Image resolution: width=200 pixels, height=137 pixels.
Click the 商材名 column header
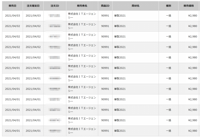pos(136,6)
